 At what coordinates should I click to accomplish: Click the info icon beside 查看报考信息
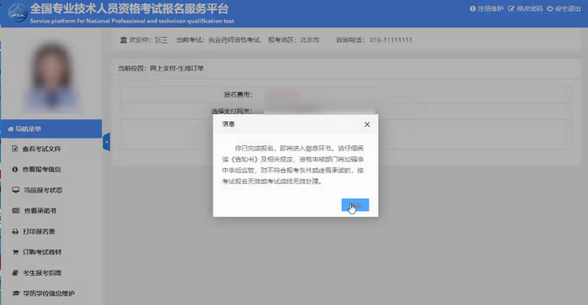pos(14,170)
